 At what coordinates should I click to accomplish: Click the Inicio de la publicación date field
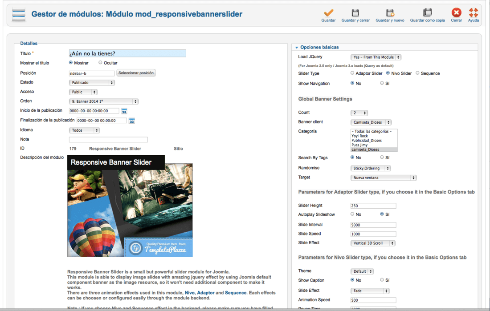[94, 111]
